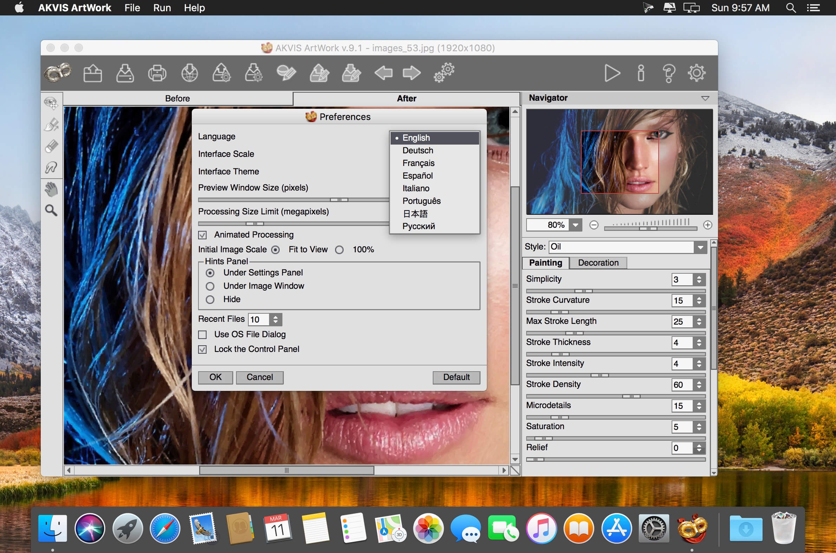Enable the Use OS File Dialog checkbox

tap(202, 334)
